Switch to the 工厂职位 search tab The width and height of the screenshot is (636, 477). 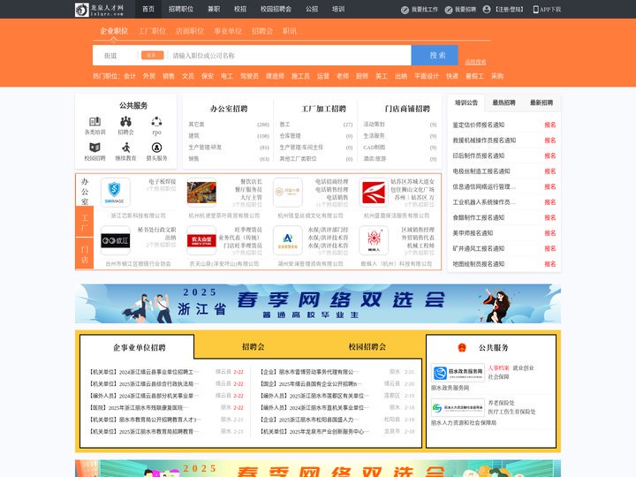tap(152, 31)
